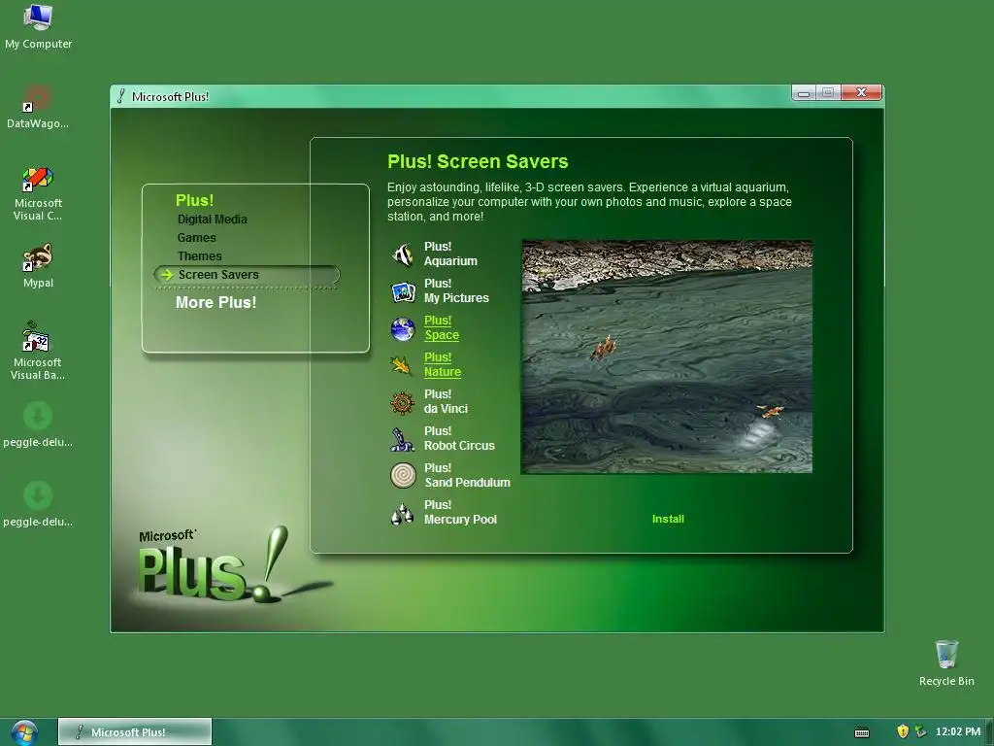This screenshot has width=994, height=746.
Task: Click the security shield tray icon
Action: pos(903,731)
